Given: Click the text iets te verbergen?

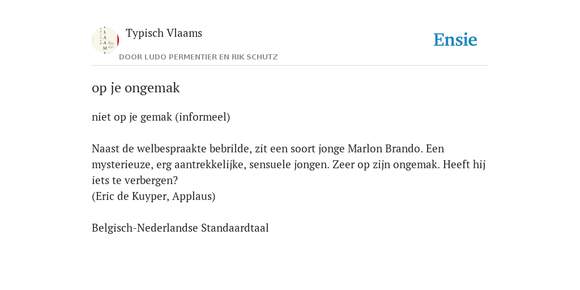Looking at the screenshot, I should (135, 181).
